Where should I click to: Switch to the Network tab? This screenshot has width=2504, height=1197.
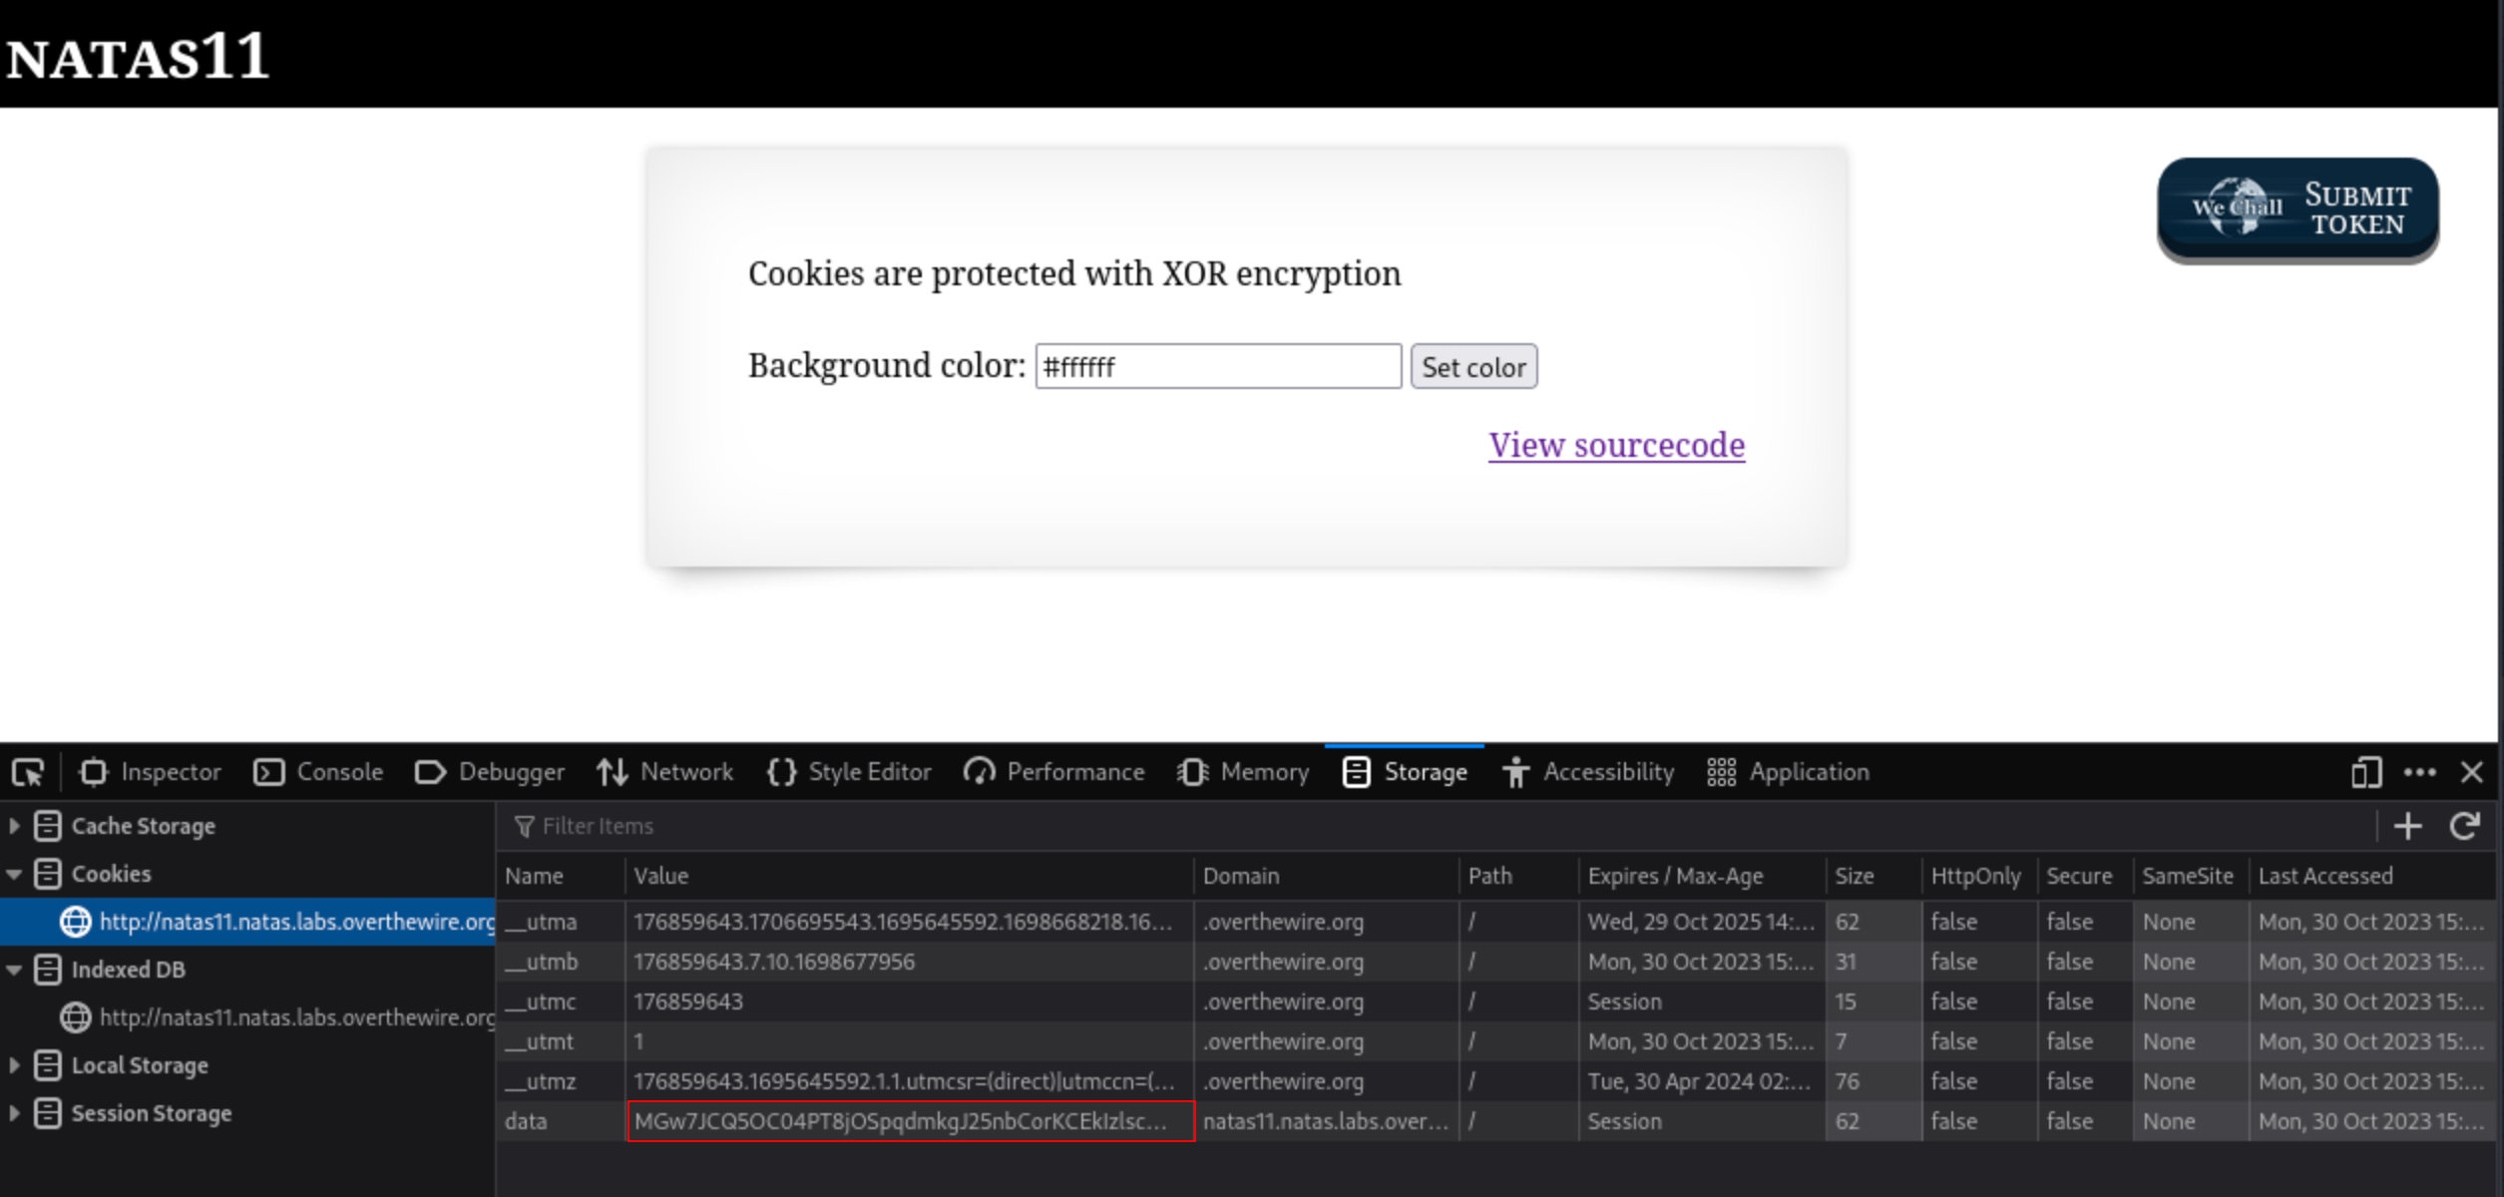[x=665, y=772]
